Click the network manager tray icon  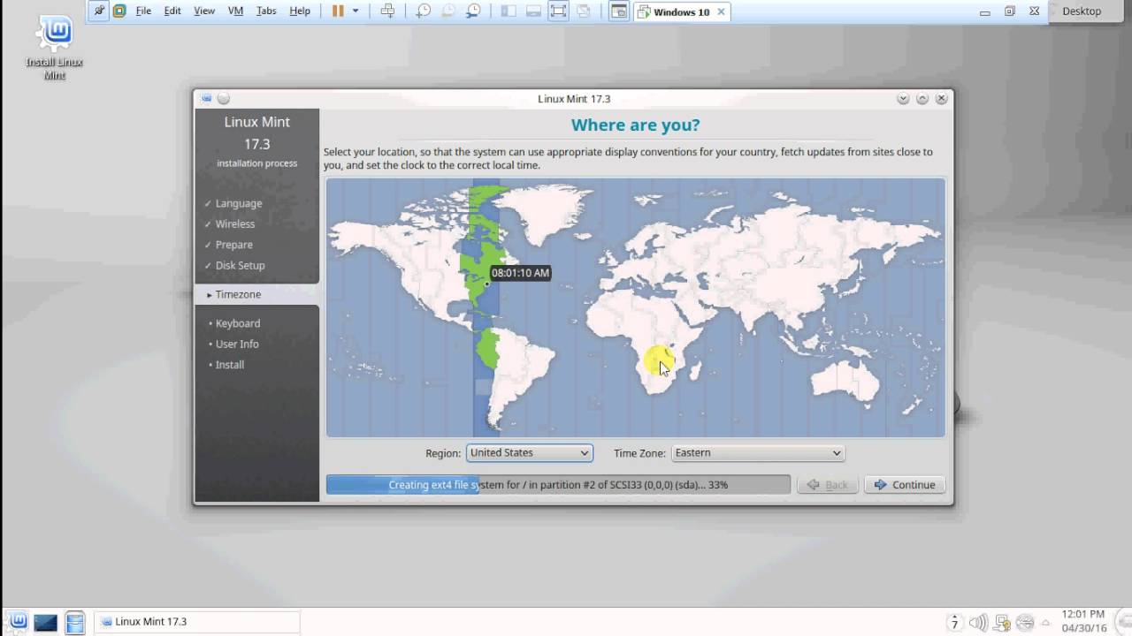(1002, 622)
